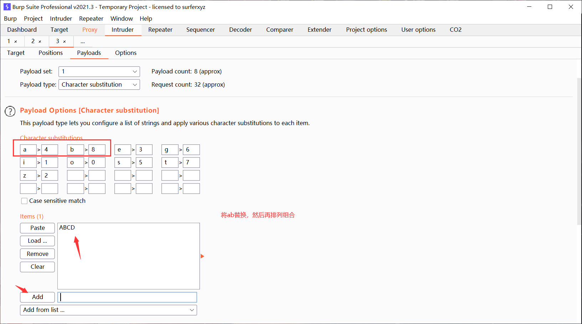Screen dimensions: 582x324
Task: Click the replacement field containing 5
Action: point(144,163)
